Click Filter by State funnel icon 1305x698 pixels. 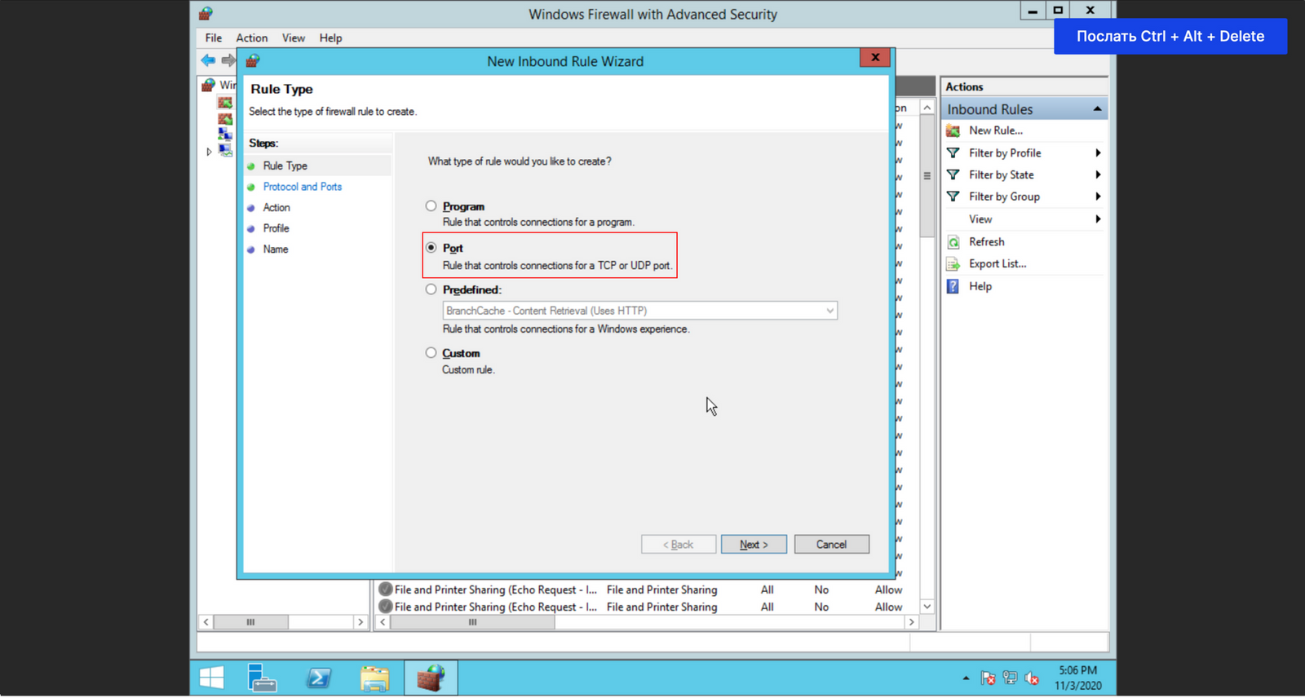click(x=953, y=174)
